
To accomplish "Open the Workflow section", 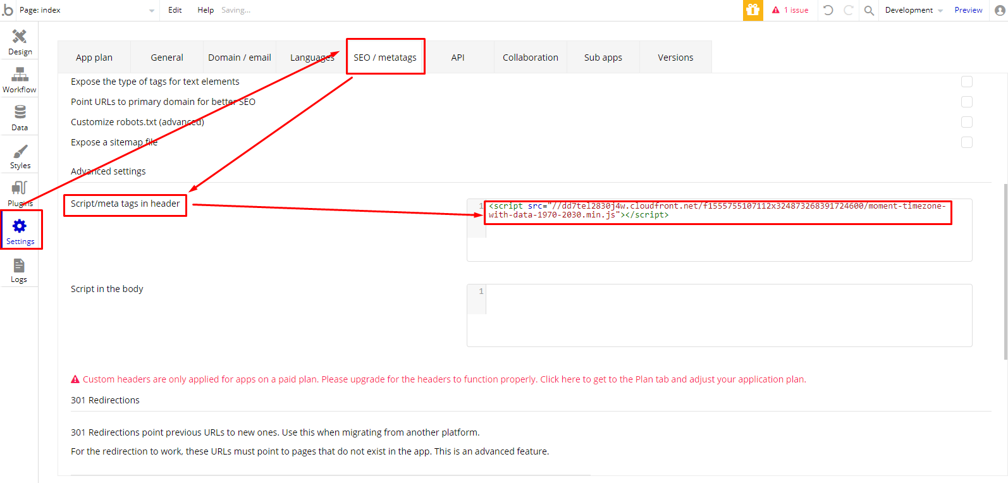I will (20, 80).
